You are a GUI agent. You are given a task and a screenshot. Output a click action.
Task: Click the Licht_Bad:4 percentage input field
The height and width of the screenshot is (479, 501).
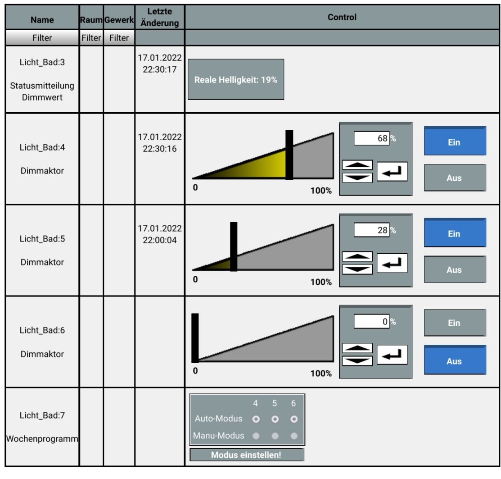click(371, 138)
